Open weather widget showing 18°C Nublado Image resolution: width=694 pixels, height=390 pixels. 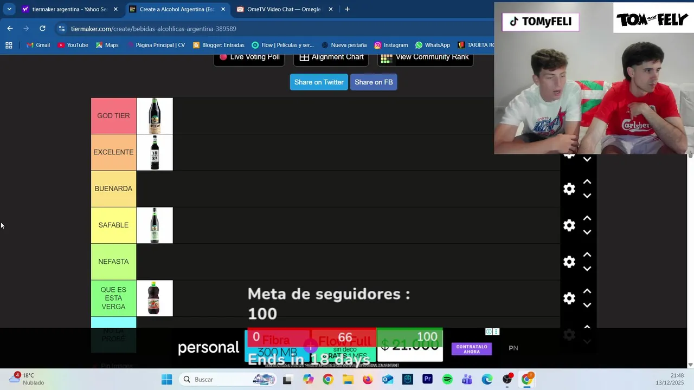(x=27, y=379)
